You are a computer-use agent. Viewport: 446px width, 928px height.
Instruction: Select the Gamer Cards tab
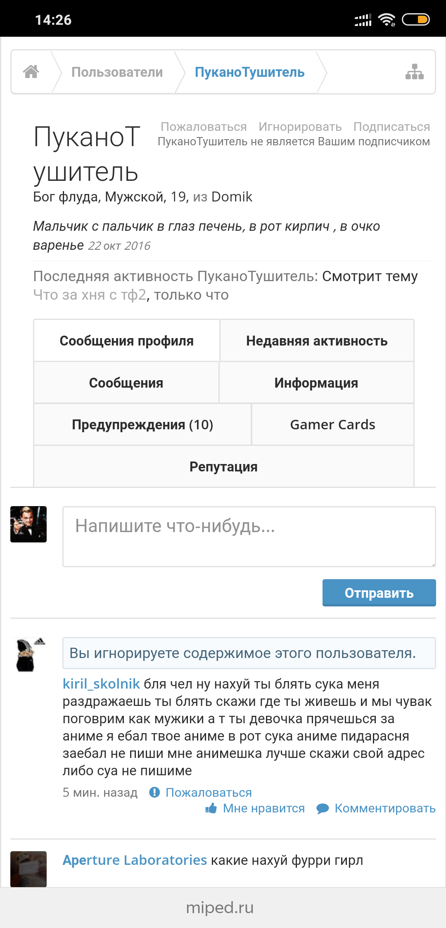click(333, 424)
